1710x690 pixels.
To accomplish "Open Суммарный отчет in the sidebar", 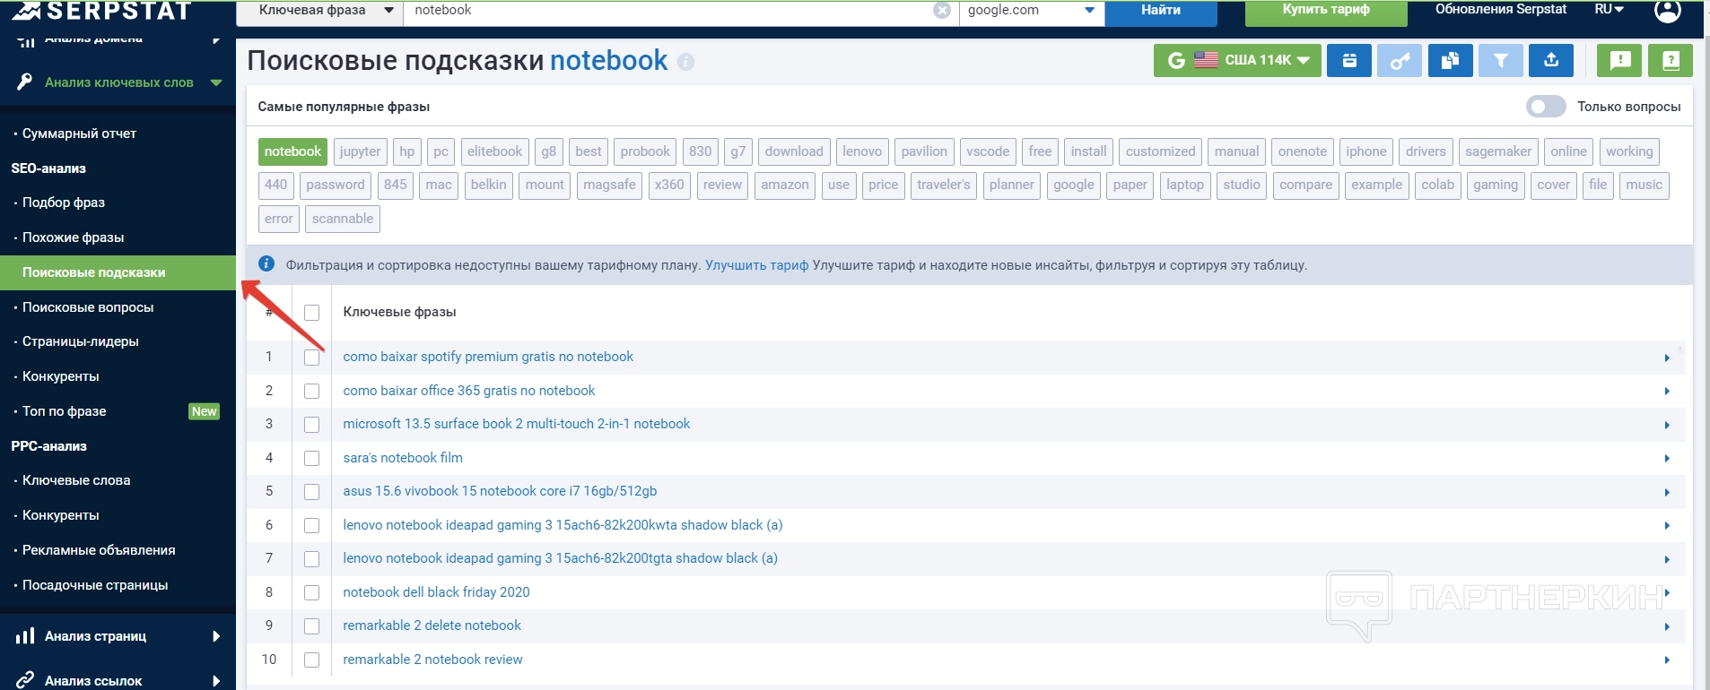I will point(79,134).
